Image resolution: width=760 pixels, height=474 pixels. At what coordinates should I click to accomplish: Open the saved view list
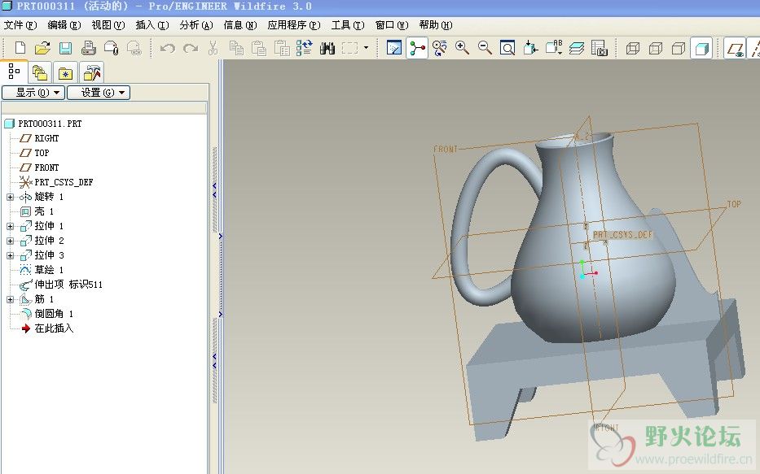coord(554,48)
